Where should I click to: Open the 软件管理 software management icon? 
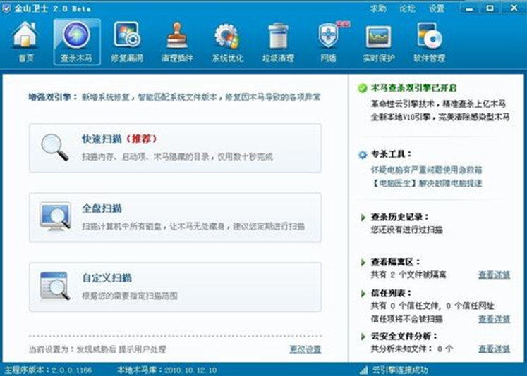tap(429, 42)
